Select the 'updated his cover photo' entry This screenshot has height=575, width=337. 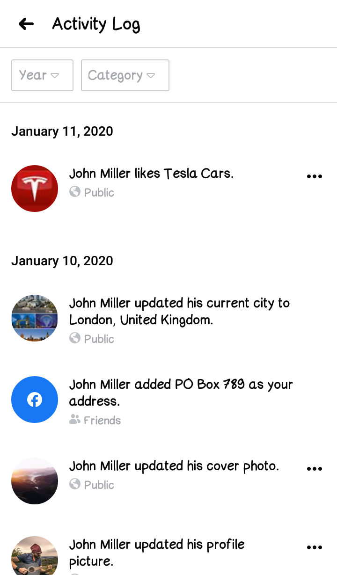tap(174, 466)
